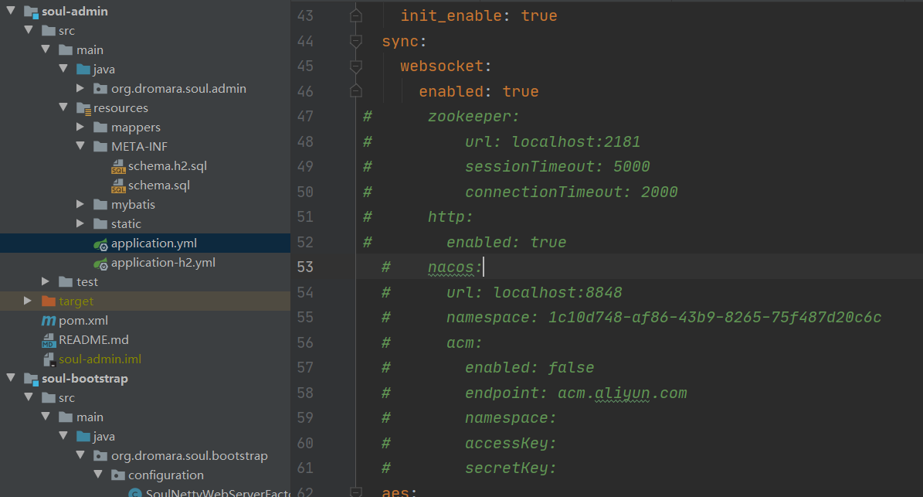The width and height of the screenshot is (923, 497).
Task: Click 'url: localhost:2181' comment text
Action: (552, 142)
